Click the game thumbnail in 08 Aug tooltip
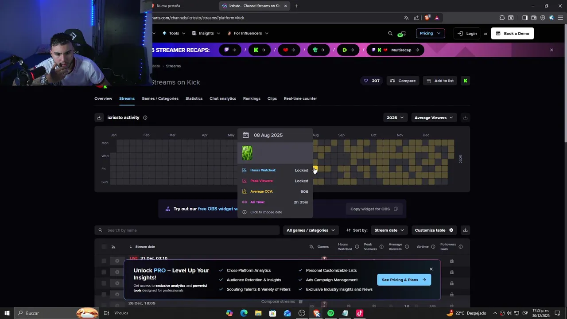Viewport: 567px width, 319px height. click(247, 153)
